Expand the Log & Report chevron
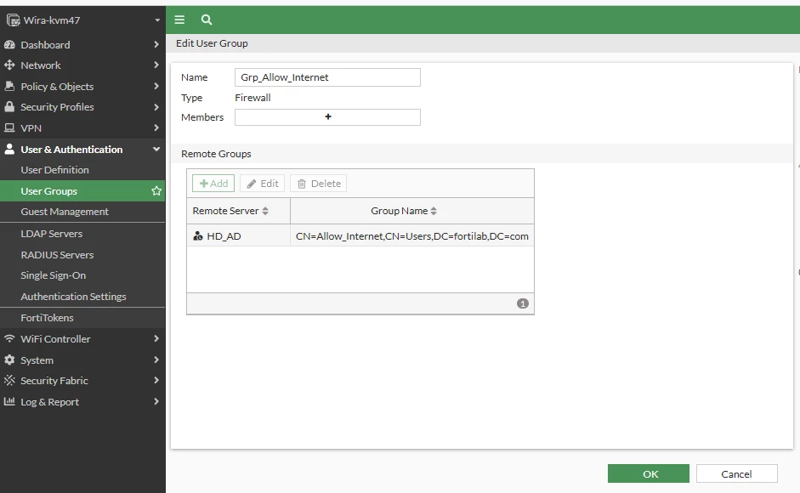800x493 pixels. tap(156, 401)
